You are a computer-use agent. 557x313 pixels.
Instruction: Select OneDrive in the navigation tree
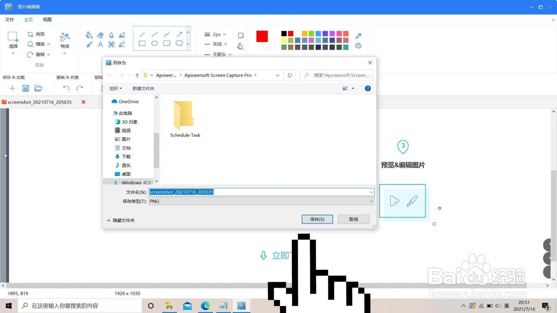(125, 102)
